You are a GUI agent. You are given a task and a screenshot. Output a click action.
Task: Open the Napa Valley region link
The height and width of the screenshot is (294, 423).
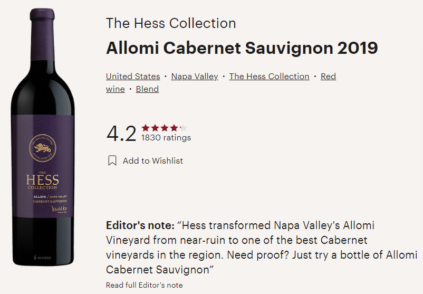[195, 77]
